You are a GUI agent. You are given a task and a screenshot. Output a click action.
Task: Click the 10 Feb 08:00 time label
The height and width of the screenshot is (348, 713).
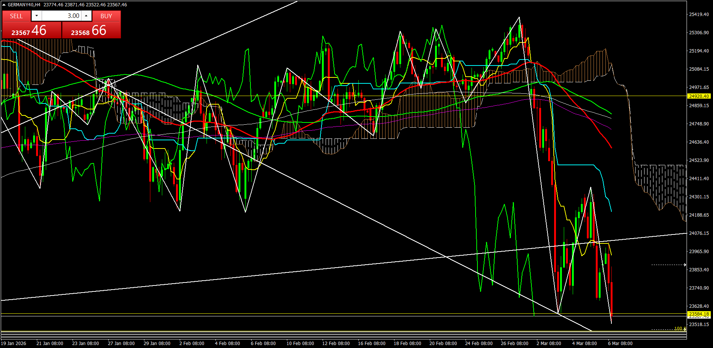[x=300, y=343]
